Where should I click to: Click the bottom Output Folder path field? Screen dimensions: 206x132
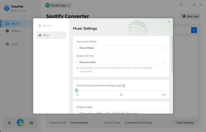[x=138, y=123]
